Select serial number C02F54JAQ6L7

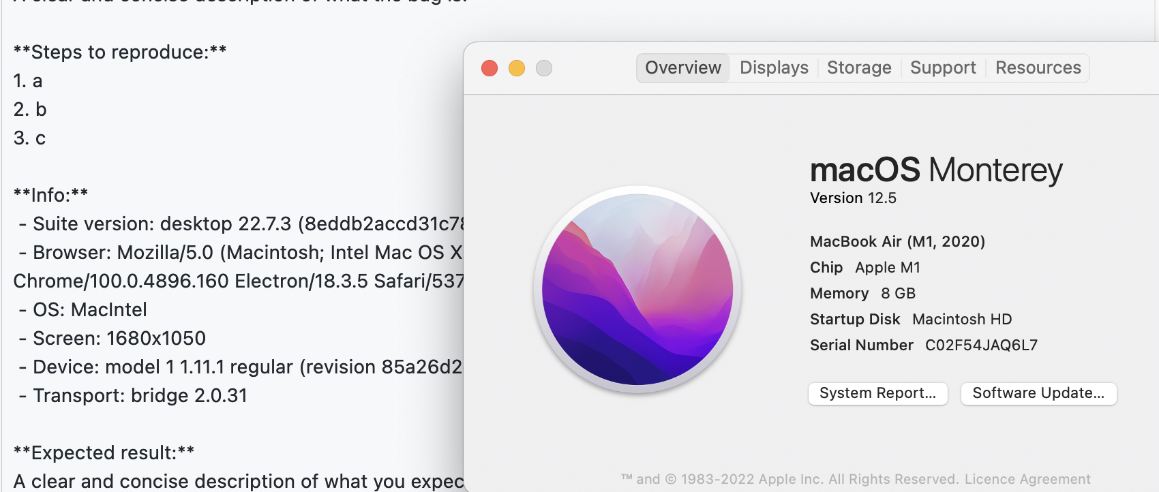(x=981, y=345)
